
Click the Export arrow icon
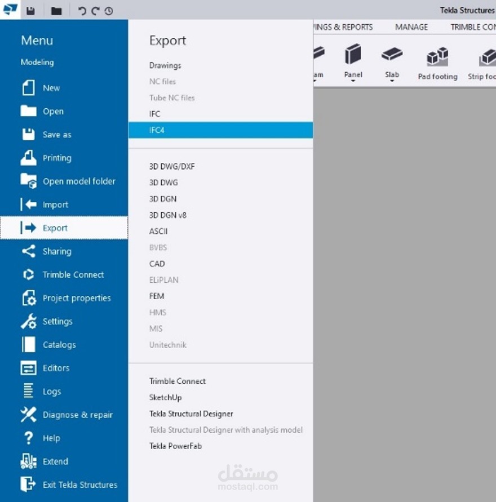pyautogui.click(x=28, y=228)
